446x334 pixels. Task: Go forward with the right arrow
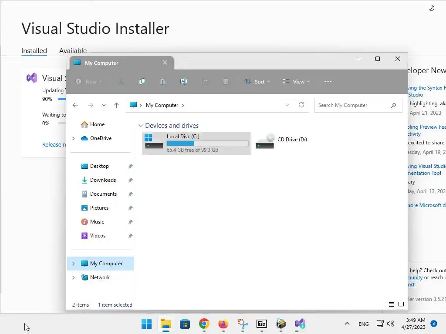click(x=91, y=105)
